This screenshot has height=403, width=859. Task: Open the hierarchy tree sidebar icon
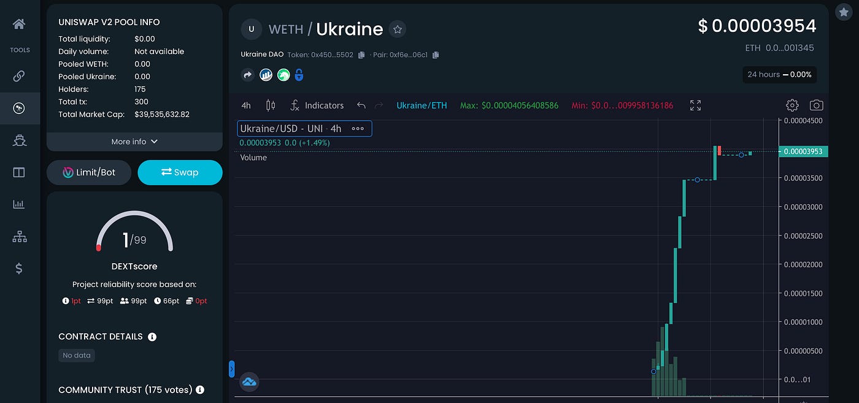19,236
